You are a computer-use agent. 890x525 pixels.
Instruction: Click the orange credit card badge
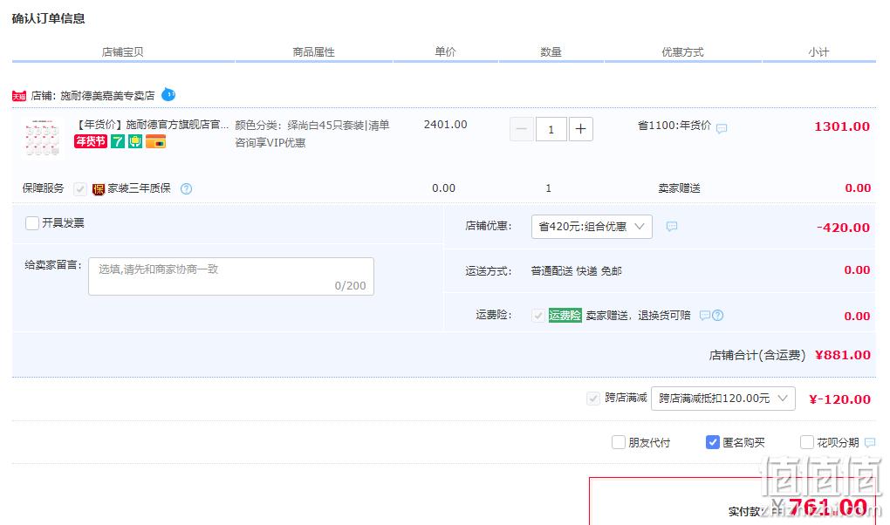[155, 141]
